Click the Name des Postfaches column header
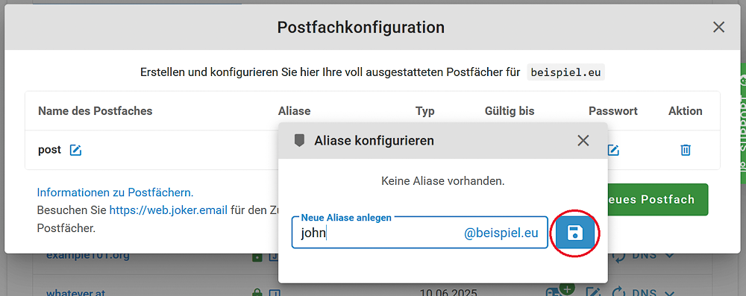746x296 pixels. 95,111
